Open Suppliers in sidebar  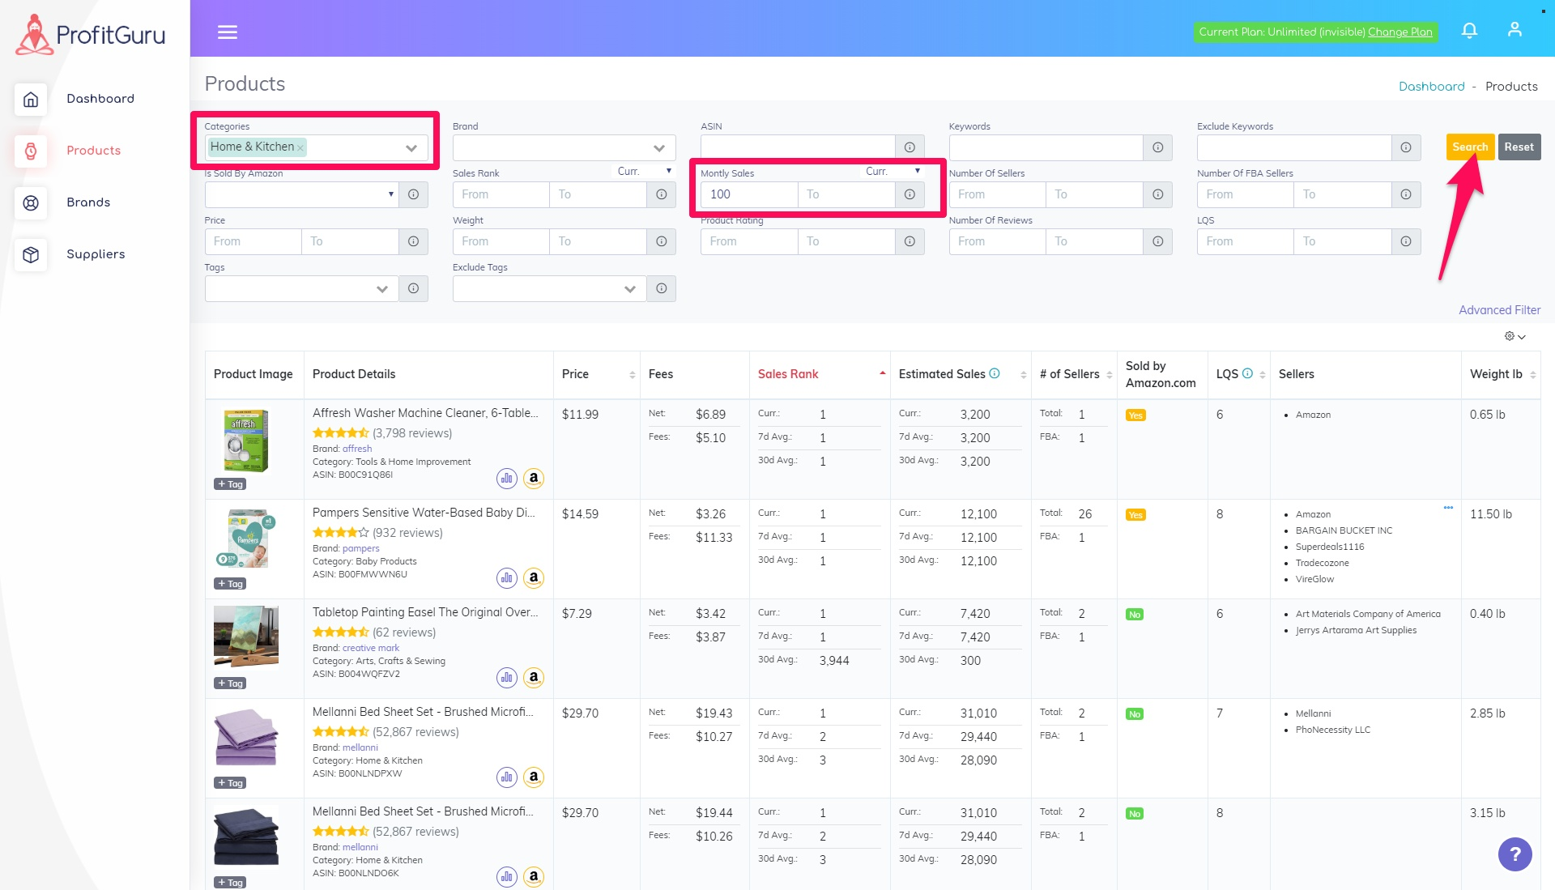96,254
